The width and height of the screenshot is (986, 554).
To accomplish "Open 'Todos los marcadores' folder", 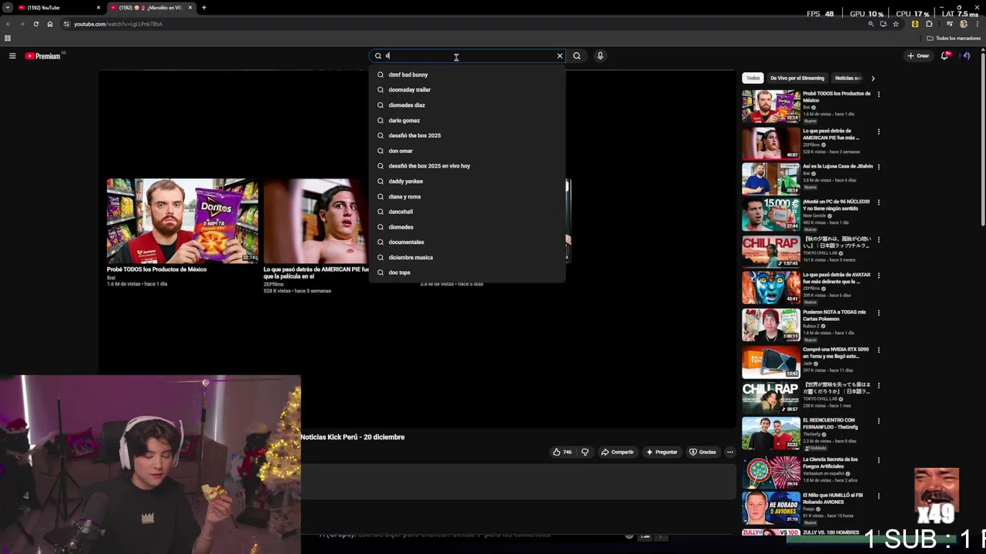I will [x=954, y=38].
